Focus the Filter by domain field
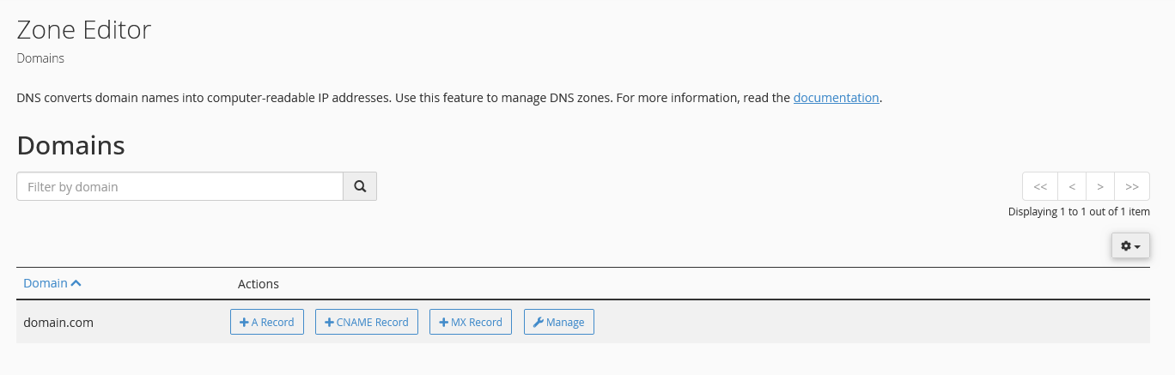This screenshot has width=1175, height=375. [x=180, y=186]
